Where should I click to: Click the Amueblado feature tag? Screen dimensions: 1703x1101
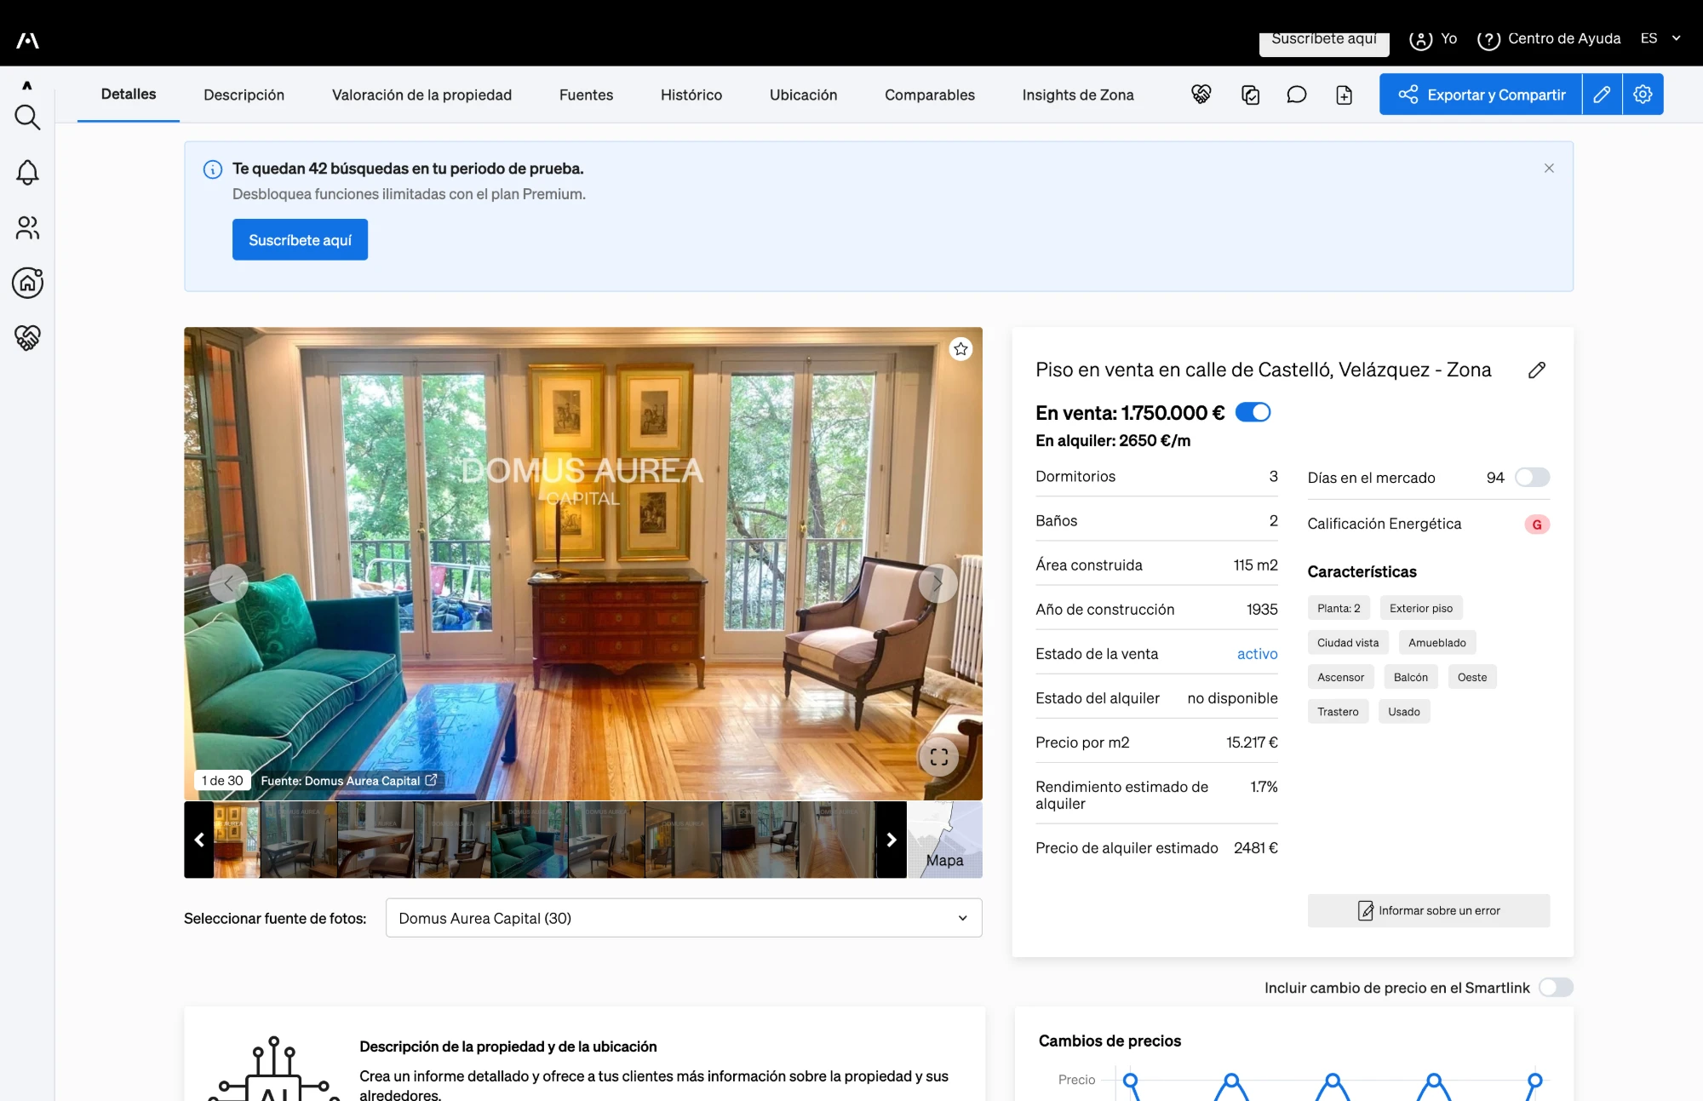(1436, 643)
